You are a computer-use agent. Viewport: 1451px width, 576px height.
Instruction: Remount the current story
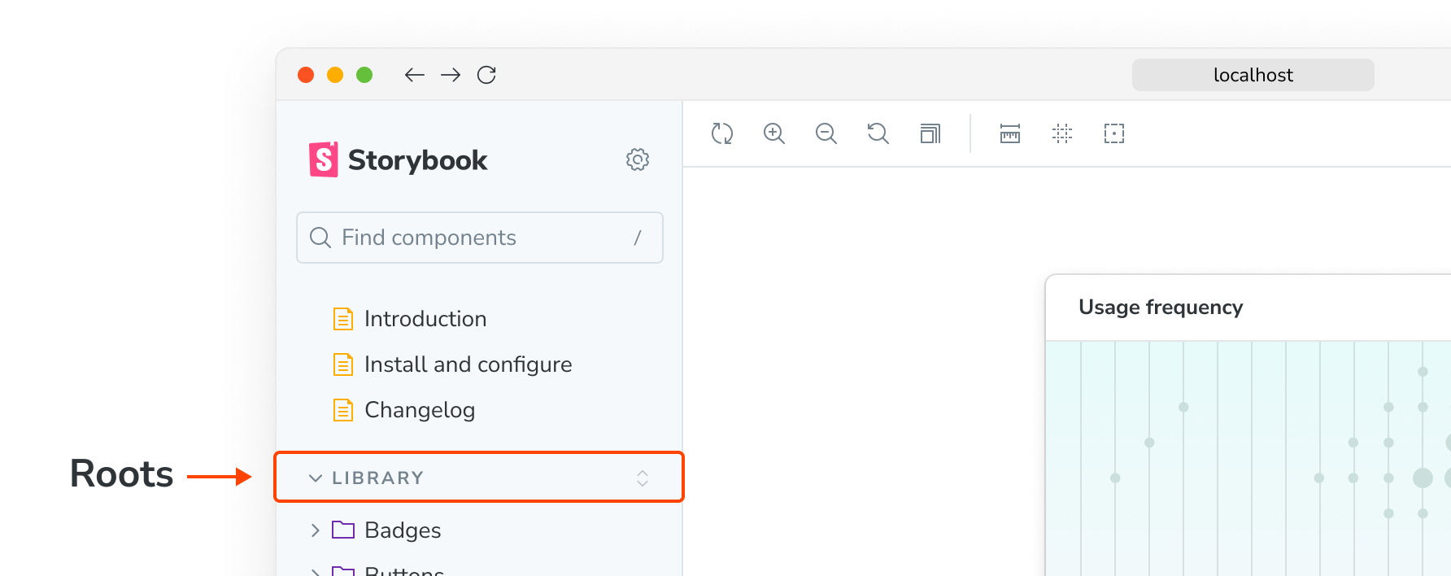722,133
